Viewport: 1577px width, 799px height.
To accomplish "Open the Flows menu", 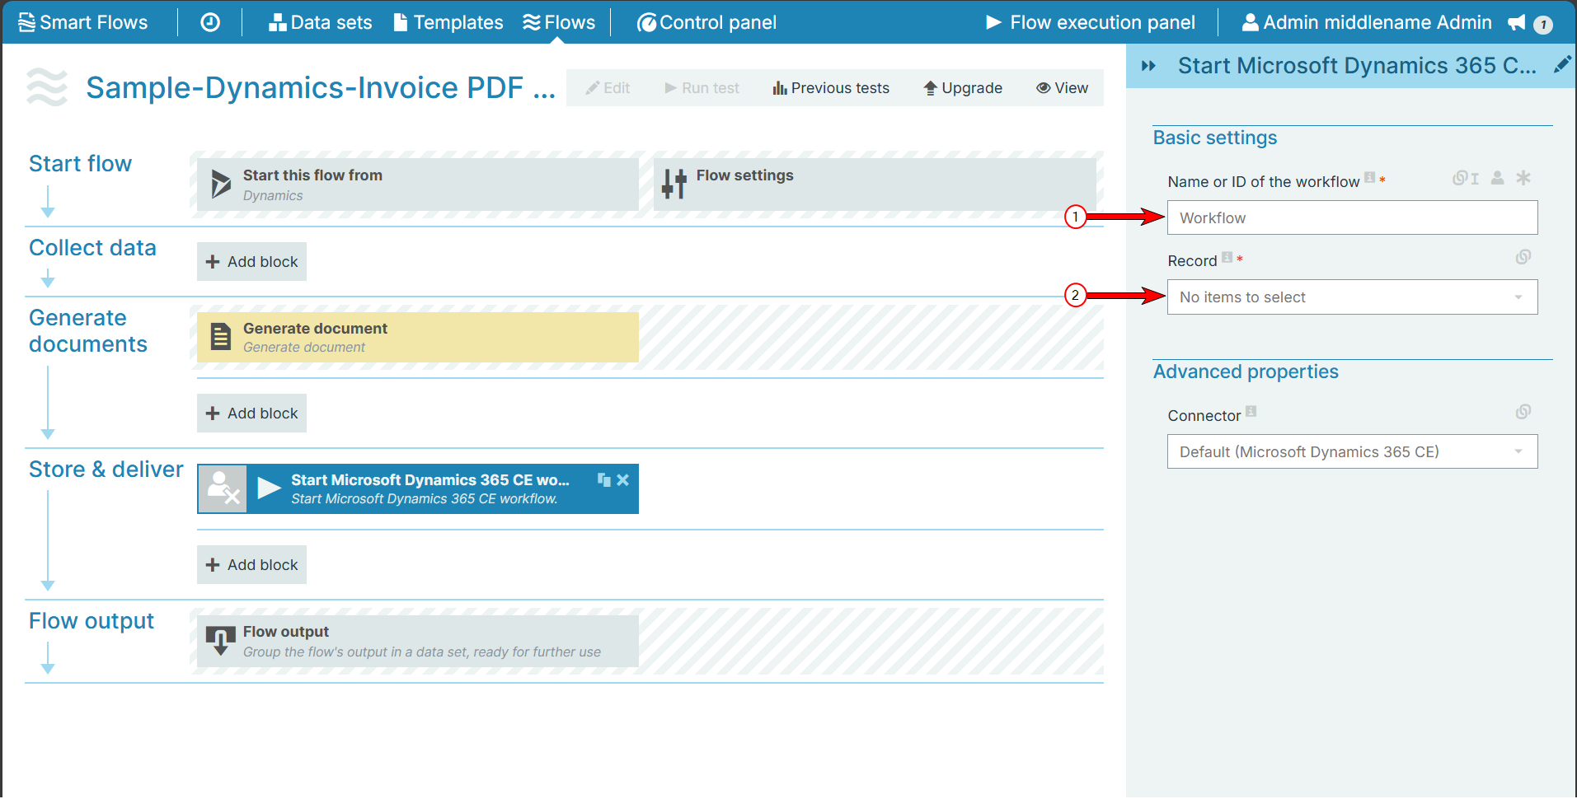I will pyautogui.click(x=558, y=22).
